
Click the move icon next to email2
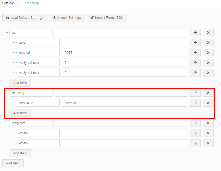(195, 143)
